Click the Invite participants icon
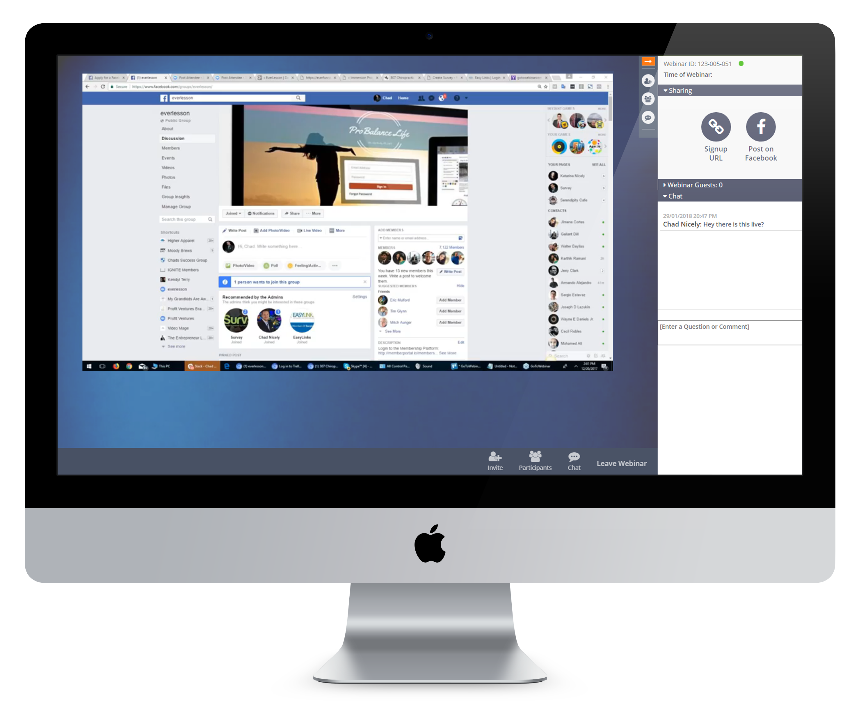 495,458
